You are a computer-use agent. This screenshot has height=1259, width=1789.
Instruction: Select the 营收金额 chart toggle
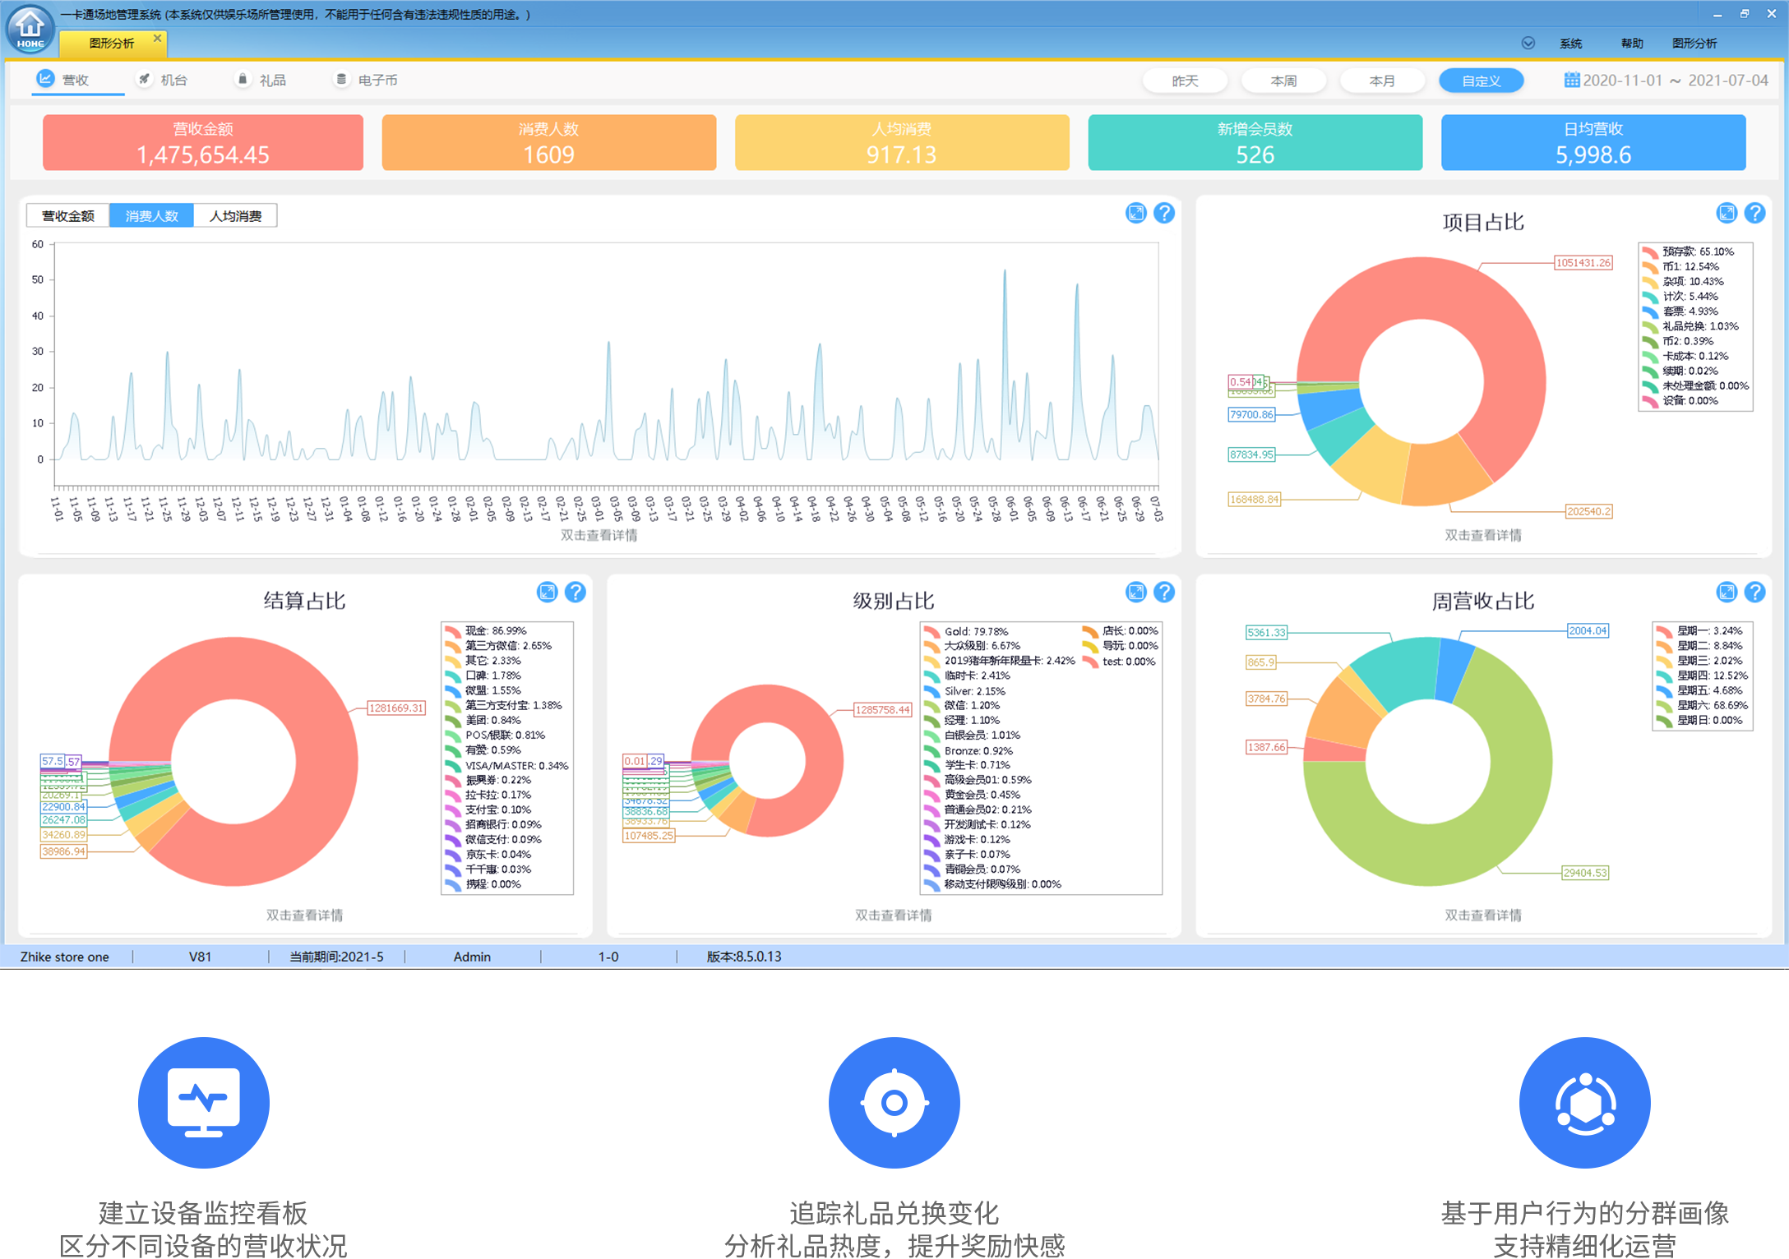(68, 216)
